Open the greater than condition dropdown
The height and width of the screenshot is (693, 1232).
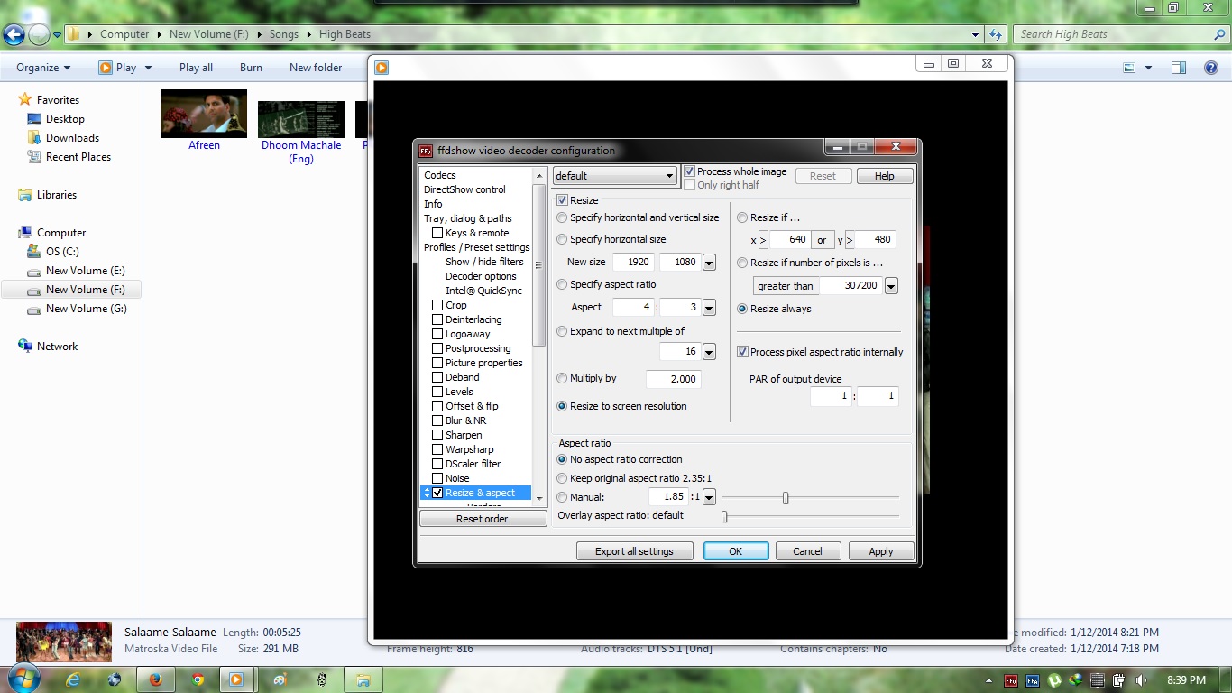click(891, 285)
